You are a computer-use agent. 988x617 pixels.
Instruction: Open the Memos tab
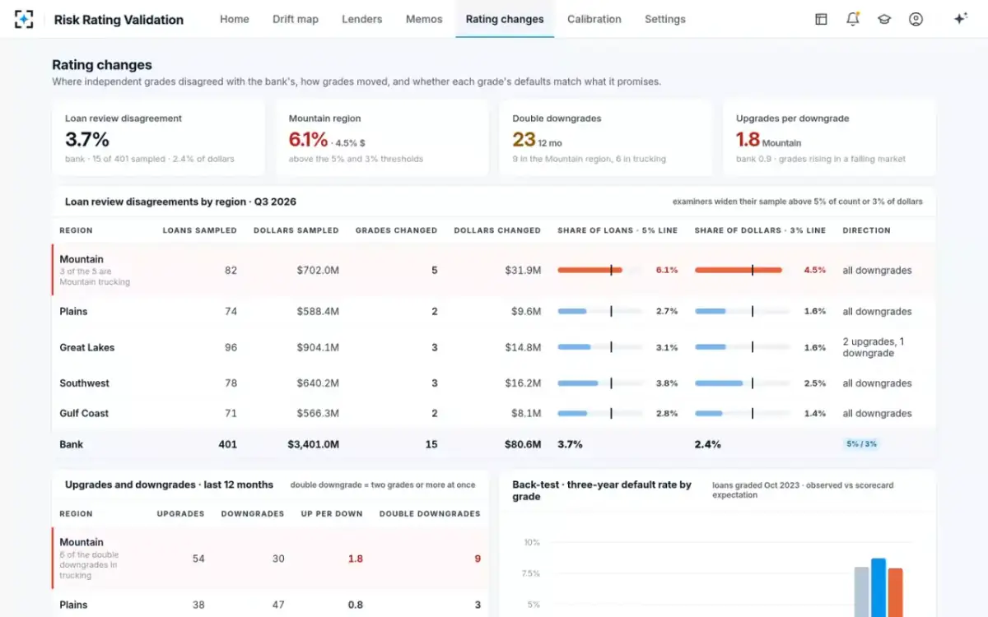click(x=424, y=19)
